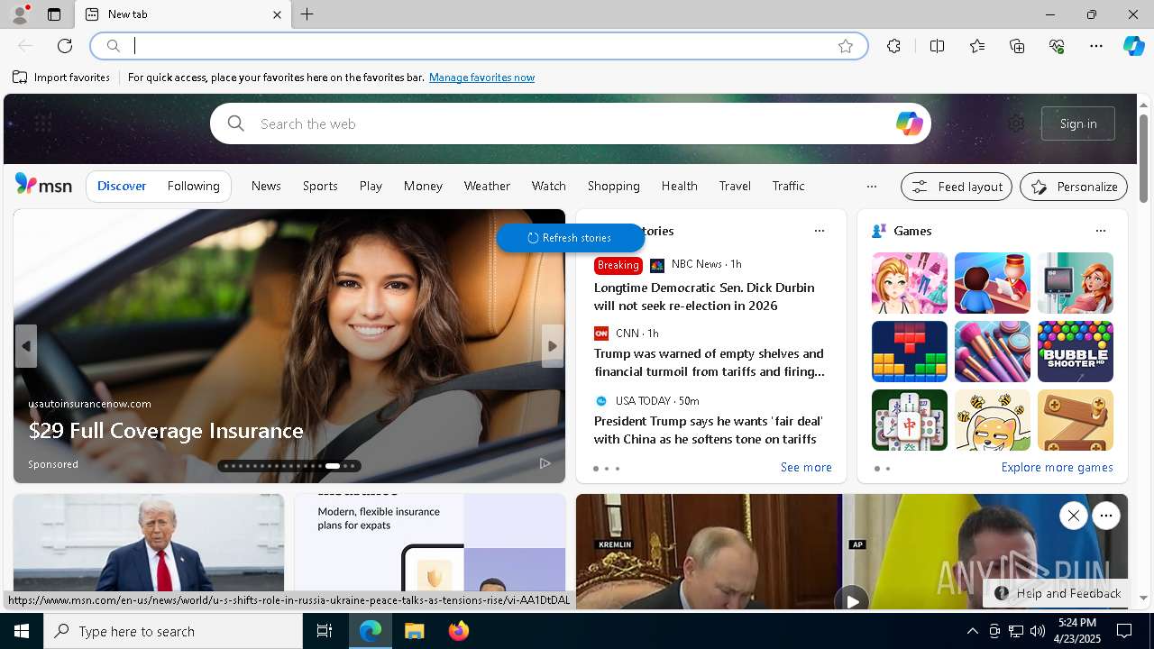
Task: Click the Personalize button
Action: coord(1074,187)
